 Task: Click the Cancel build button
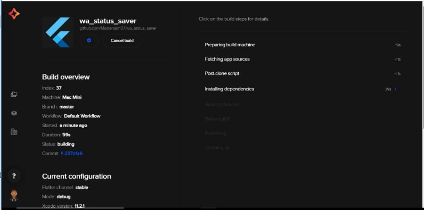122,40
